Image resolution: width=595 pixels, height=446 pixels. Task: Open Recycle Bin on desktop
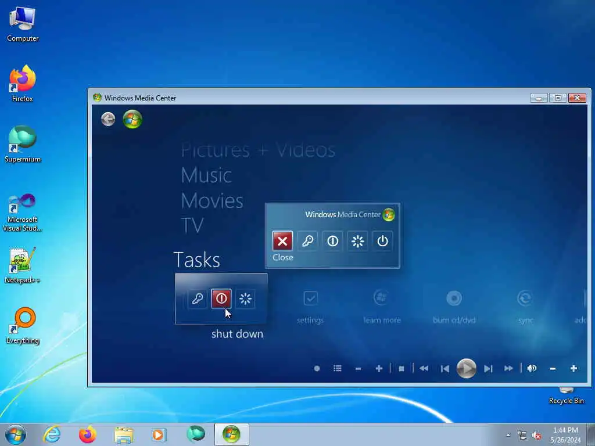[566, 395]
